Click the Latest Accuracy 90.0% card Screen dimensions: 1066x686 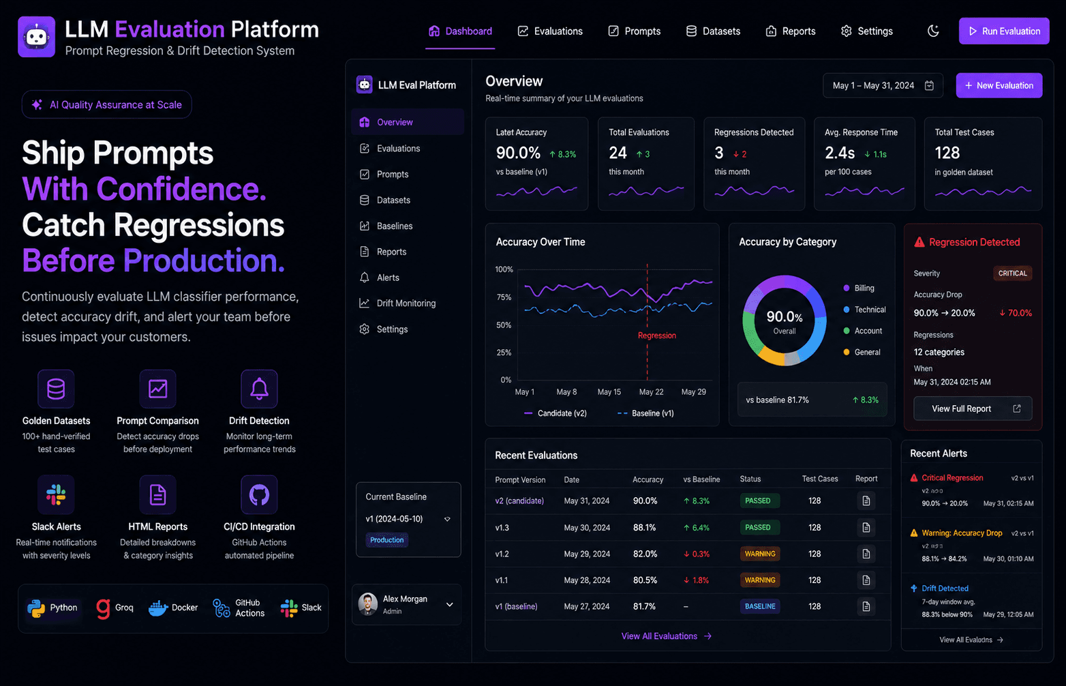click(537, 164)
